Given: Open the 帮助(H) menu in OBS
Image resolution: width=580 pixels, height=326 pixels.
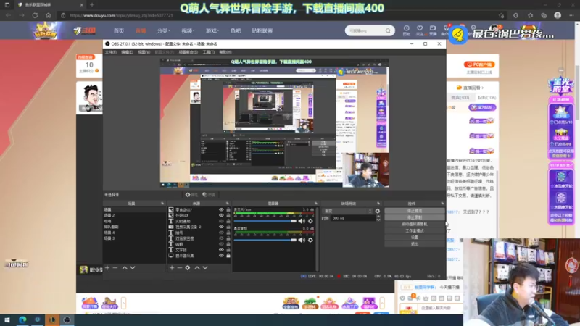Looking at the screenshot, I should tap(225, 52).
